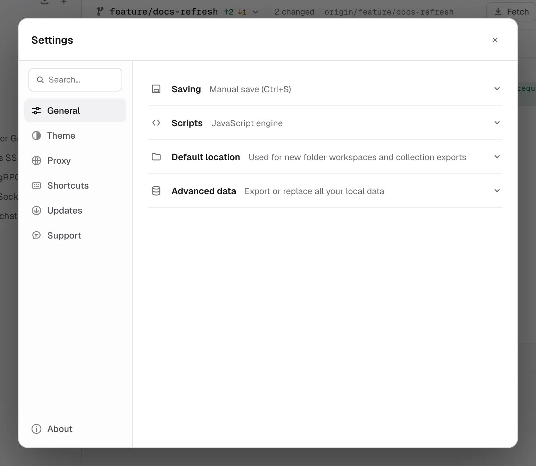Click 'origin/feature/docs-refresh' in the background window
The width and height of the screenshot is (536, 466).
389,12
